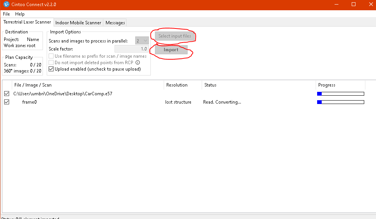Image resolution: width=376 pixels, height=219 pixels.
Task: Switch to Indoor Mobile Scanner tab
Action: pos(78,22)
